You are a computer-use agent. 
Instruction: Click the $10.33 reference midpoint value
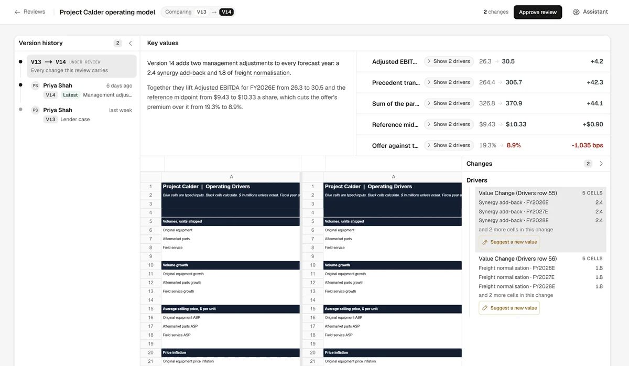(x=516, y=124)
